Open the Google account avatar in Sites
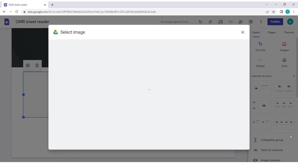Screen dimensions: 298x168 click(290, 22)
